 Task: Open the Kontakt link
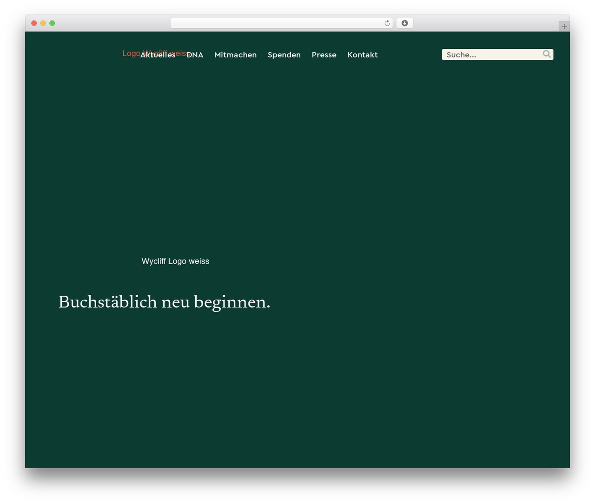363,55
